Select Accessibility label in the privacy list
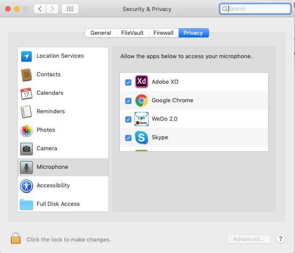 (53, 186)
